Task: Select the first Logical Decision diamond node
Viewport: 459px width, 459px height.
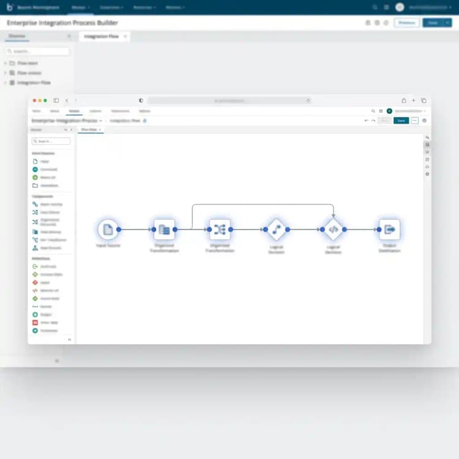Action: pyautogui.click(x=277, y=229)
